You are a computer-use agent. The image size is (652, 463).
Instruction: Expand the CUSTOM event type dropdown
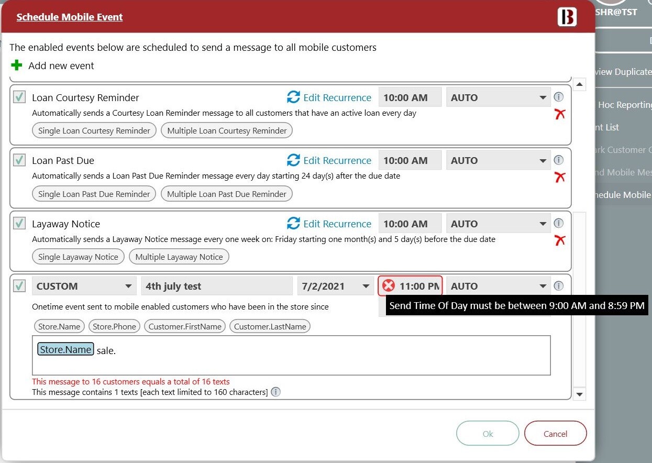[x=84, y=286]
